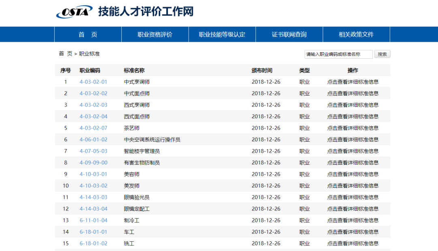Image resolution: width=438 pixels, height=251 pixels.
Task: Click the 搜索 search button
Action: [382, 54]
